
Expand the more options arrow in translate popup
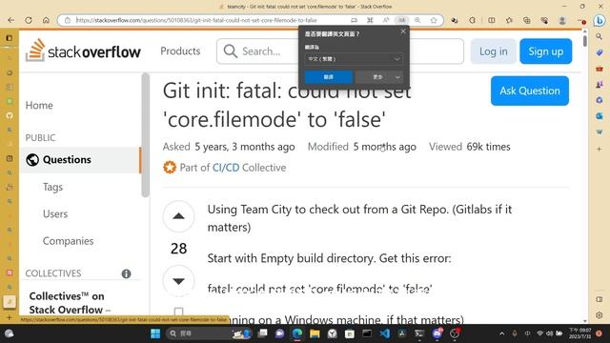(x=397, y=77)
